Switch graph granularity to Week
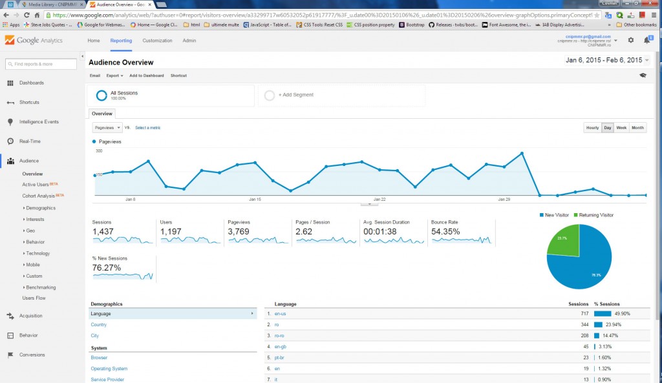 coord(621,128)
